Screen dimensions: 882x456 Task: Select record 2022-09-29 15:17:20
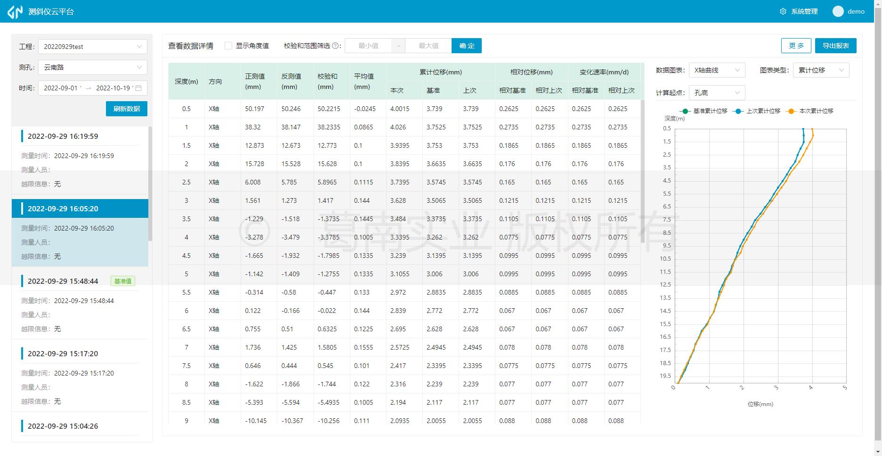click(63, 354)
